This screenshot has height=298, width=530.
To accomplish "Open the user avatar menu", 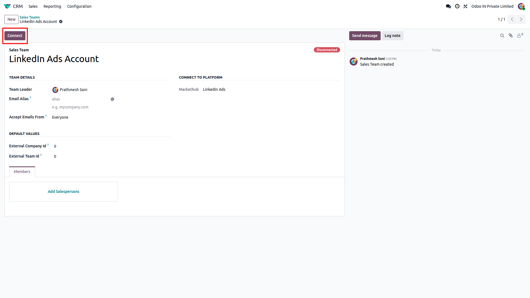I will click(x=521, y=6).
